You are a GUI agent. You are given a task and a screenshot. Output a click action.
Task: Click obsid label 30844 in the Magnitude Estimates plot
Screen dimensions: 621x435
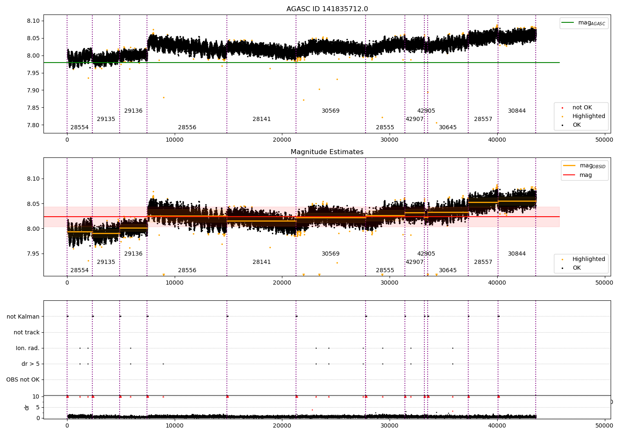pos(517,254)
